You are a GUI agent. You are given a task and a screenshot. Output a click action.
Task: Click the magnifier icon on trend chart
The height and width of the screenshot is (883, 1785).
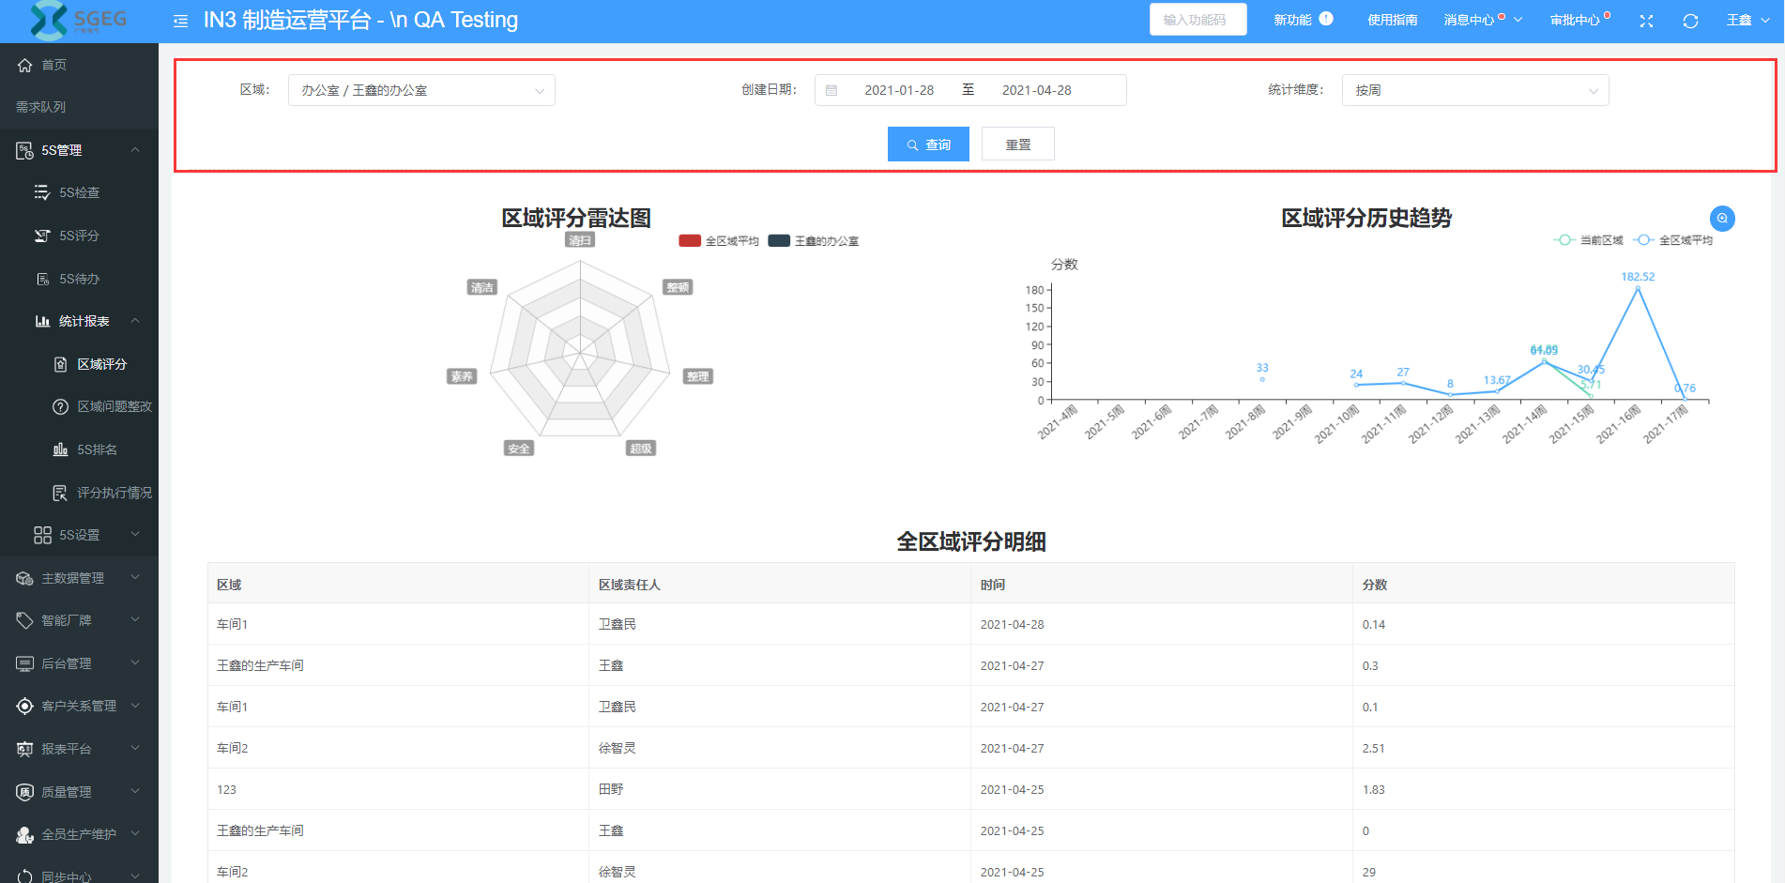(x=1722, y=218)
